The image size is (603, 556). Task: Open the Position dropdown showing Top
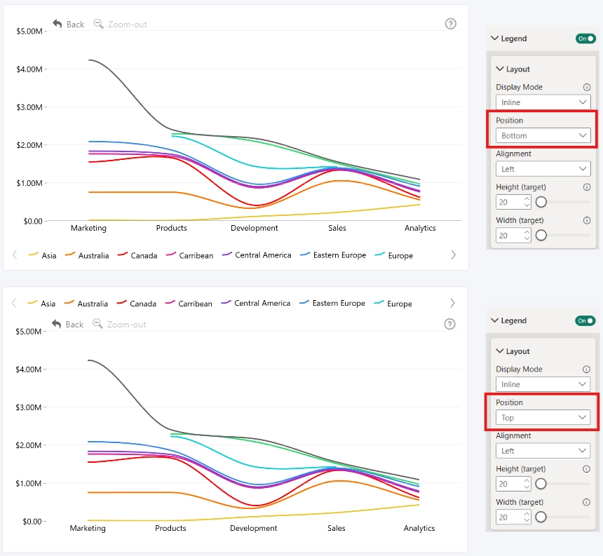[x=543, y=418]
